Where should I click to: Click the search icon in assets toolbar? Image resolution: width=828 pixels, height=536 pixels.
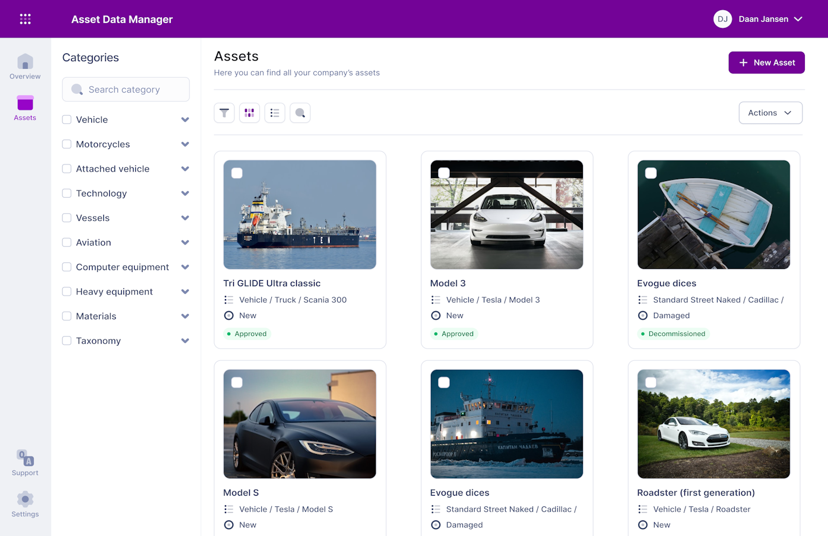pyautogui.click(x=300, y=113)
